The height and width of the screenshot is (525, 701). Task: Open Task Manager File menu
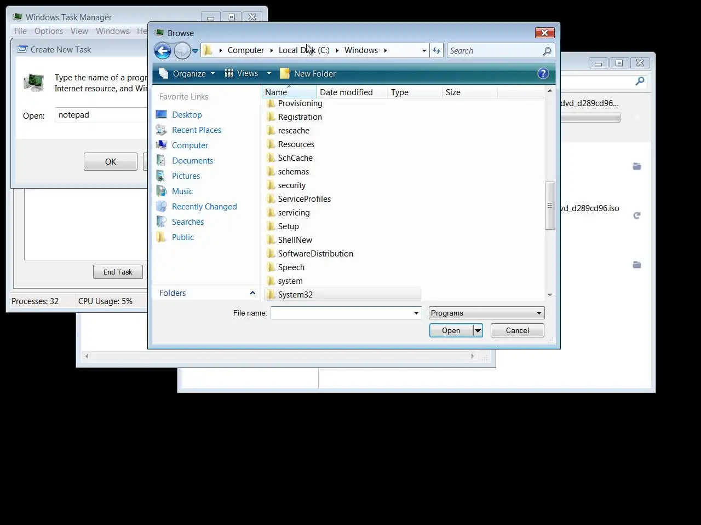[20, 31]
